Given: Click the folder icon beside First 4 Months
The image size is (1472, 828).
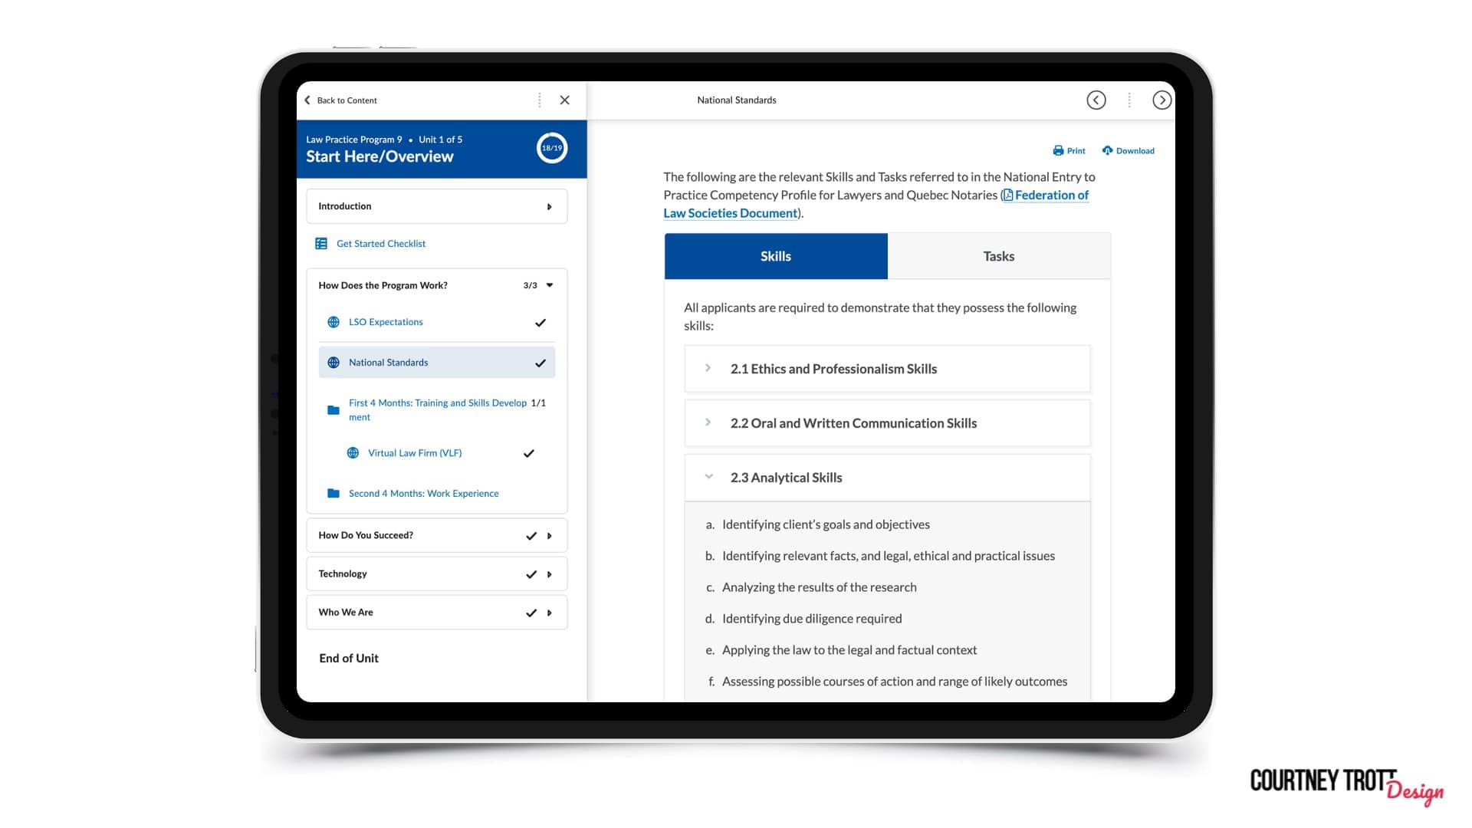Looking at the screenshot, I should point(333,410).
